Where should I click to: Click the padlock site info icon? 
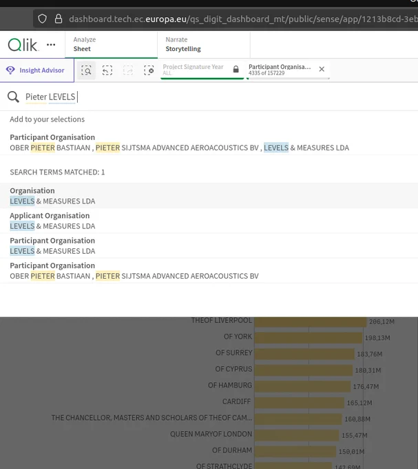(59, 19)
